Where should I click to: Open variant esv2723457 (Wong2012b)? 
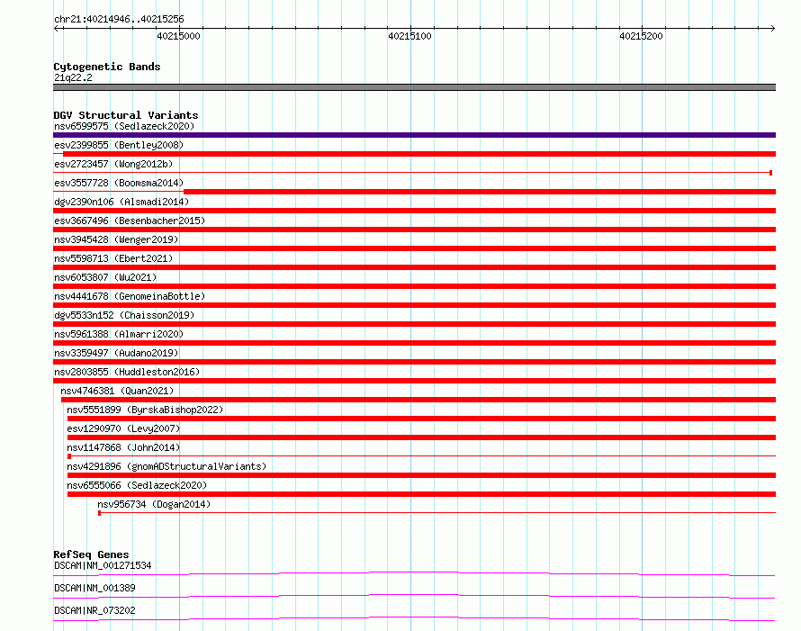coord(113,164)
